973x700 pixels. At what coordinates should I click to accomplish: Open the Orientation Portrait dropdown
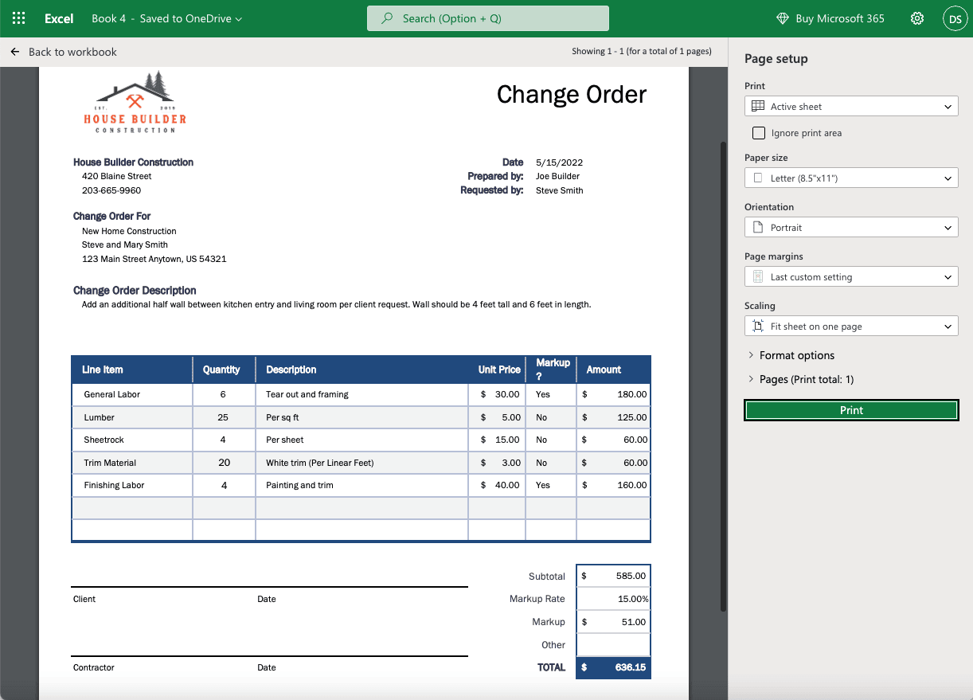(x=851, y=228)
